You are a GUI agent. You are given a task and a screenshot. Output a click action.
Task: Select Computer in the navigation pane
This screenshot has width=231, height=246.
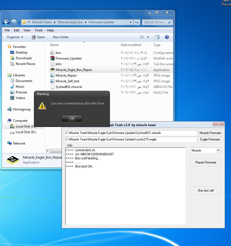pyautogui.click(x=20, y=121)
